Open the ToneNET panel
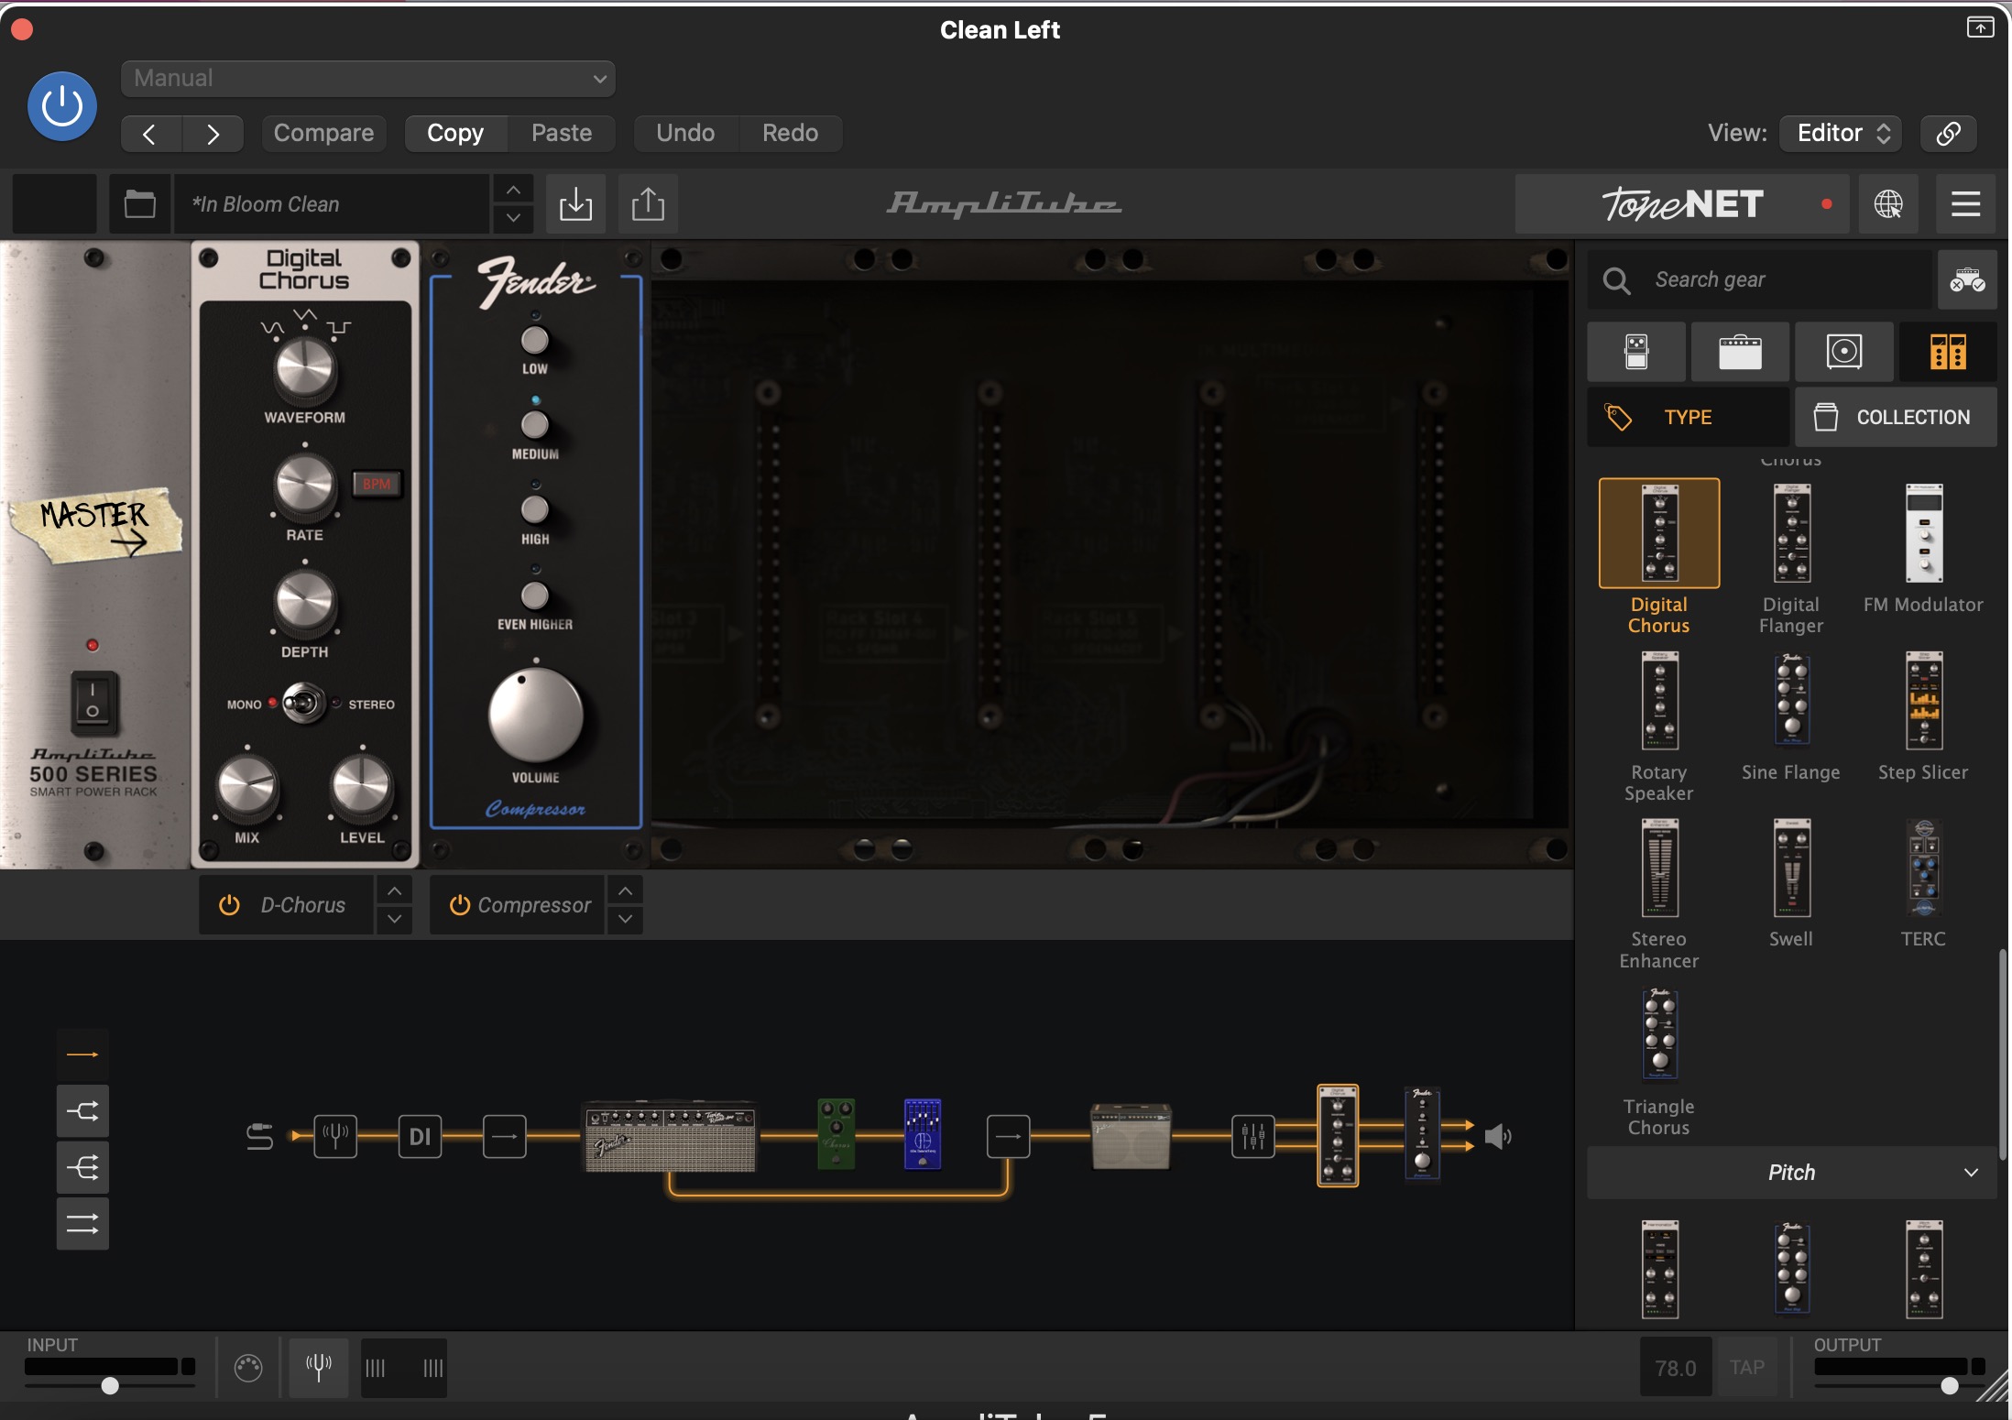The image size is (2012, 1420). tap(1682, 203)
